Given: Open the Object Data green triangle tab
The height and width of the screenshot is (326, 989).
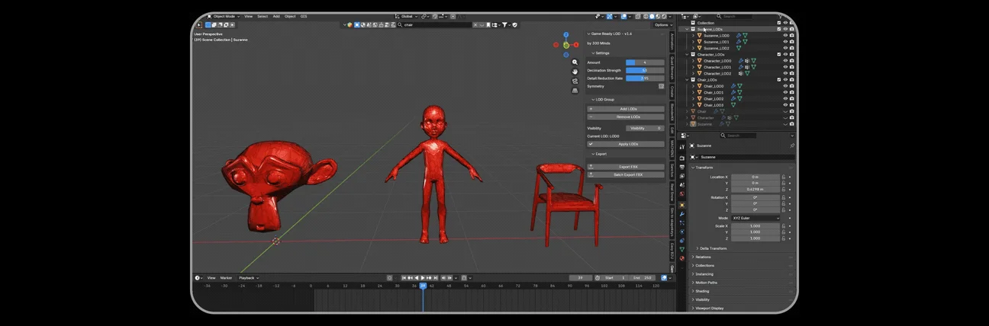Looking at the screenshot, I should pos(681,250).
